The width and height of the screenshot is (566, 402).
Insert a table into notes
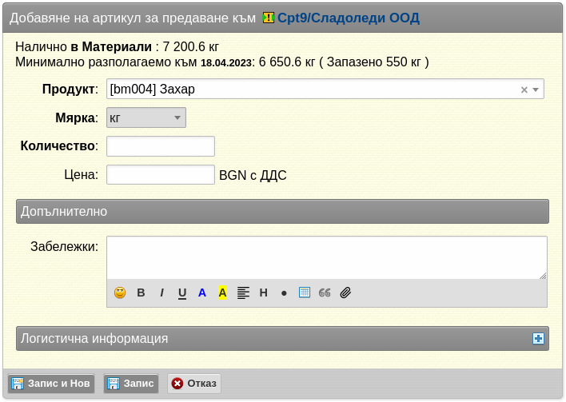pos(305,293)
